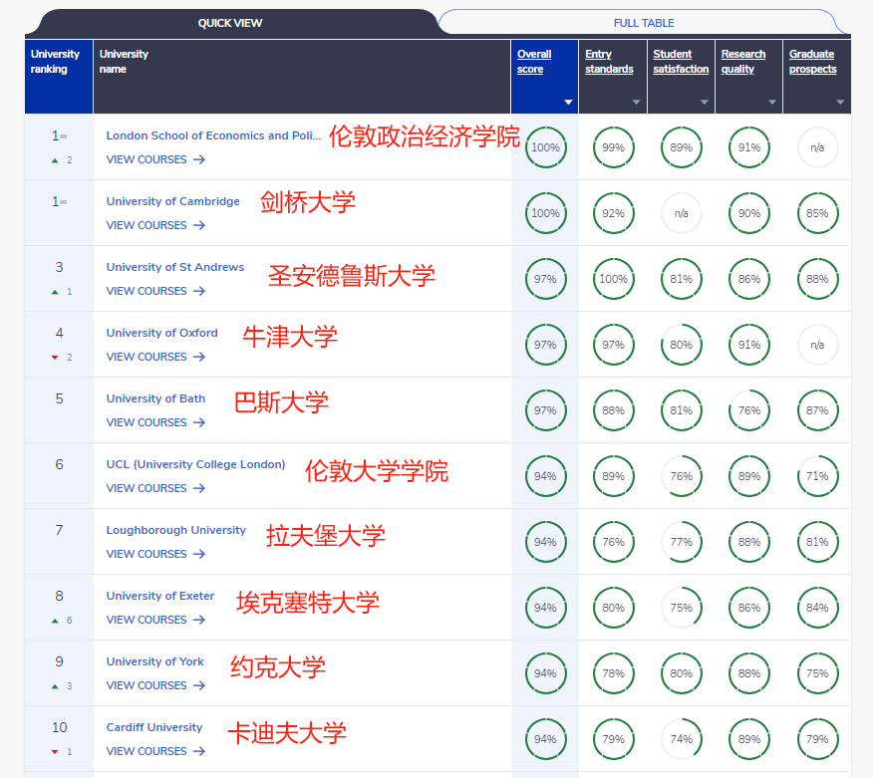View courses for Cardiff University
This screenshot has width=873, height=778.
point(155,751)
